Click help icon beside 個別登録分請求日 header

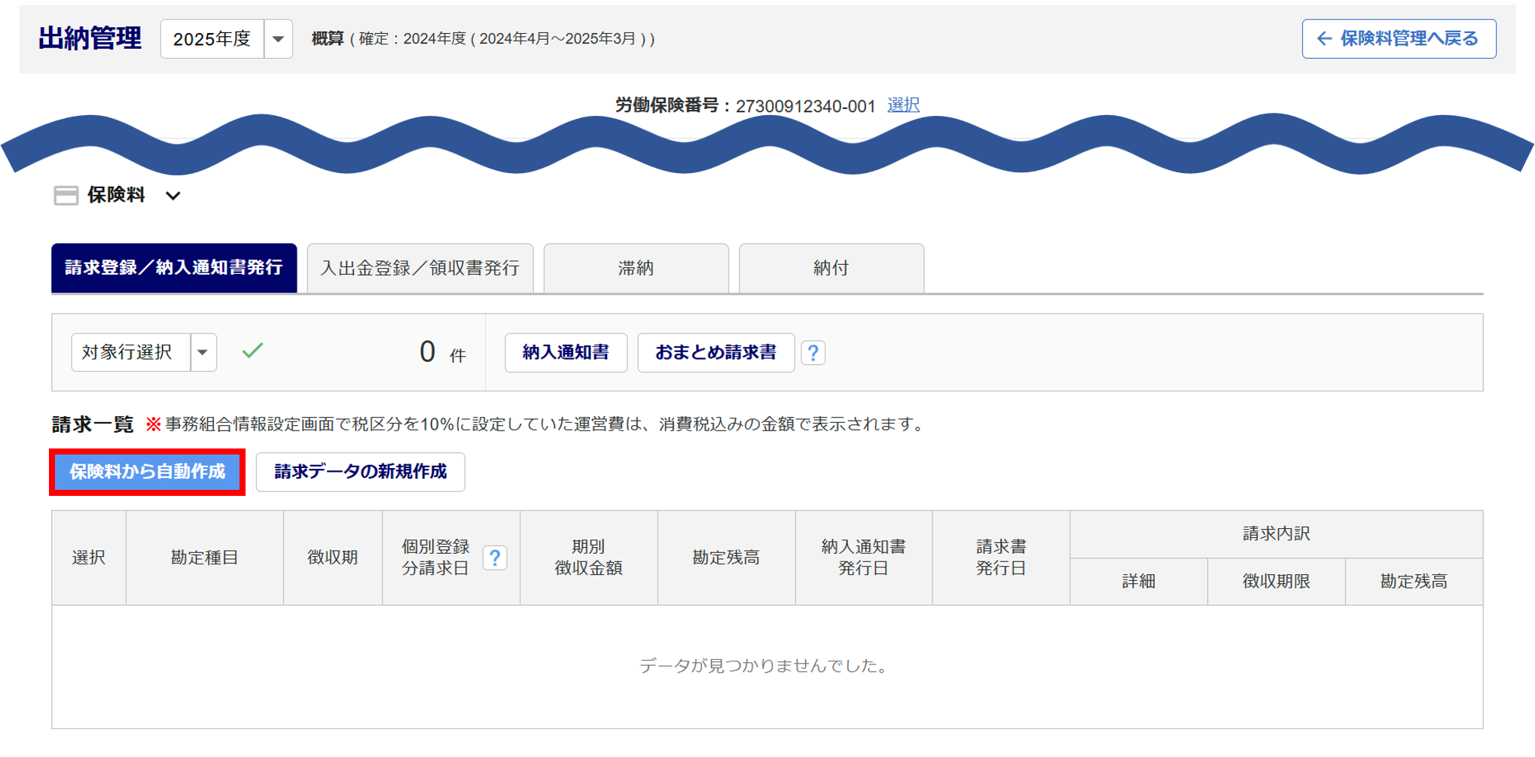pos(495,558)
